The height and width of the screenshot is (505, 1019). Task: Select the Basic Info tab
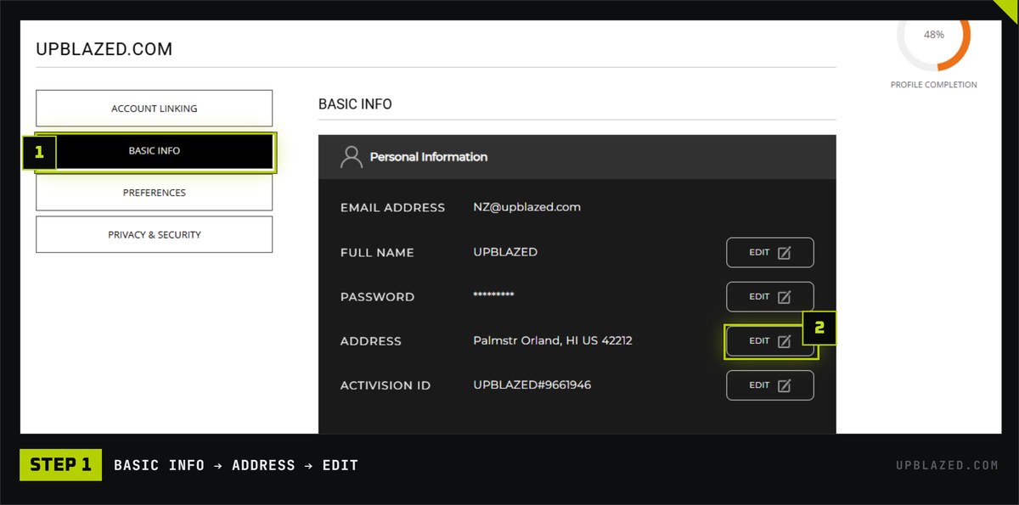[154, 151]
